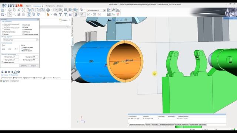Click the На радиус input field

36,57
